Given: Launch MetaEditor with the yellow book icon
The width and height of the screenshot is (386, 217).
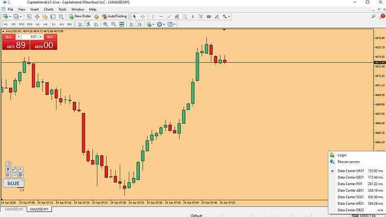Looking at the screenshot, I should pos(96,16).
